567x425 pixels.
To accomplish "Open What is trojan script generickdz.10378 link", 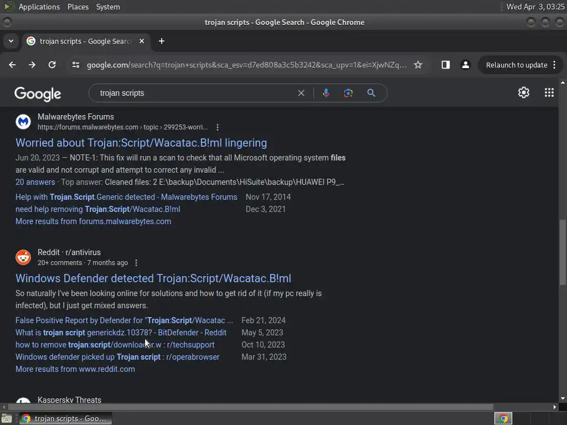I will click(121, 333).
